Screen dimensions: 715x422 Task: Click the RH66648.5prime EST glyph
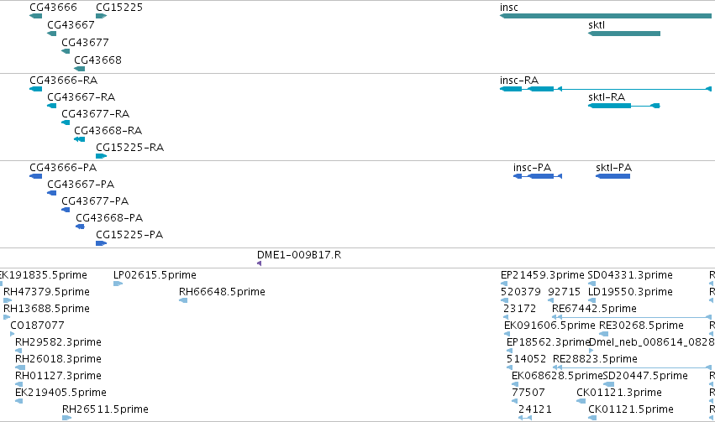183,300
